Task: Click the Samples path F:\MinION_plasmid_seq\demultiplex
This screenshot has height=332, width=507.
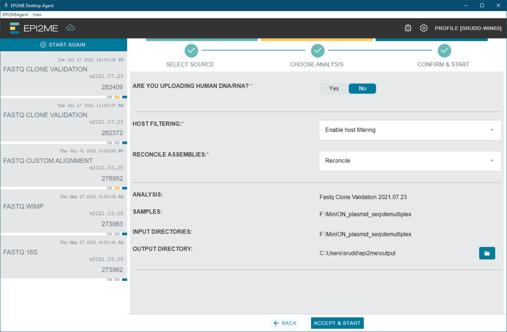Action: pyautogui.click(x=366, y=214)
